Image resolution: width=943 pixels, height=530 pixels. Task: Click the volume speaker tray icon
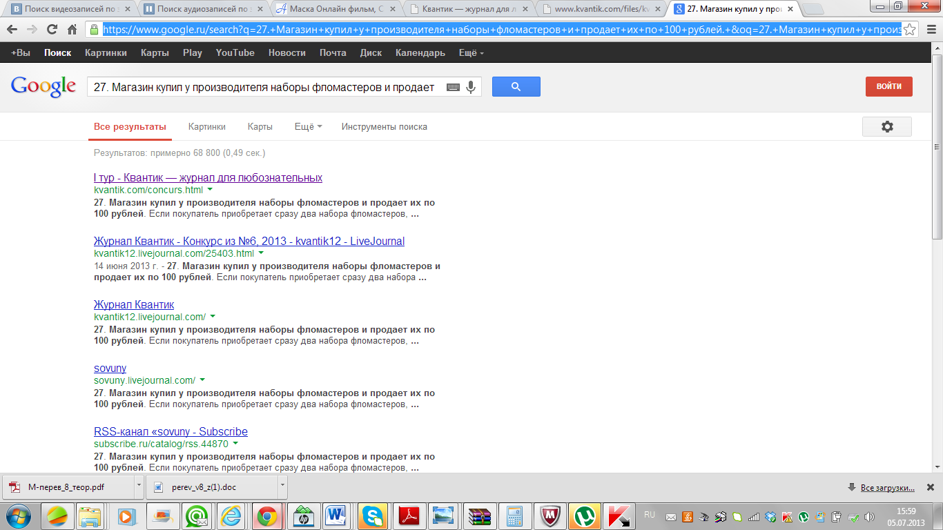(x=869, y=517)
